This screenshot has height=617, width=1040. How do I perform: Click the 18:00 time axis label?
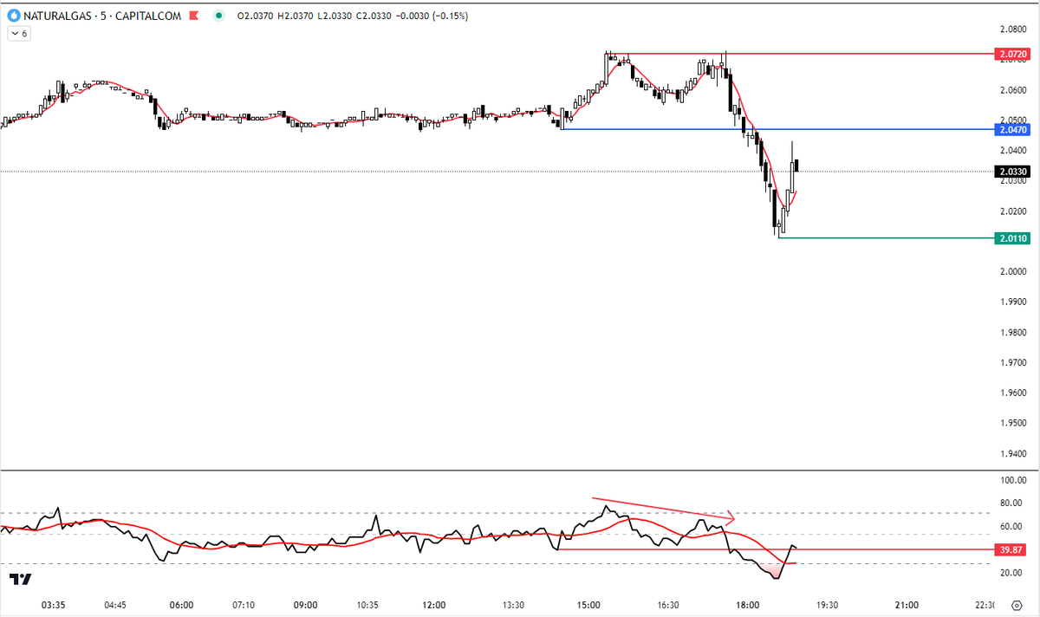pos(748,606)
